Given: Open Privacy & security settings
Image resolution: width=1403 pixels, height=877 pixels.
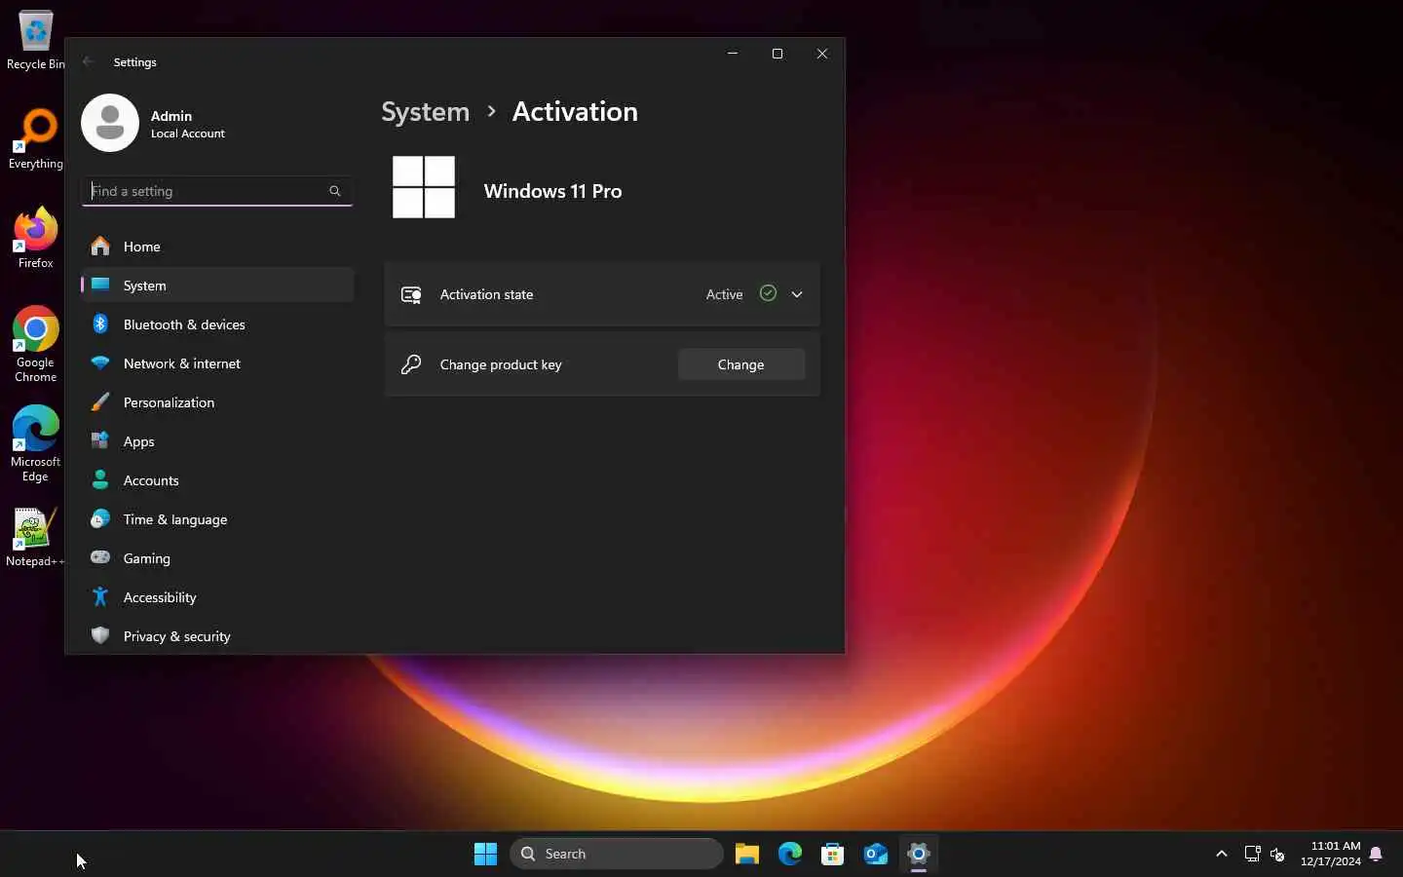Looking at the screenshot, I should [217, 636].
